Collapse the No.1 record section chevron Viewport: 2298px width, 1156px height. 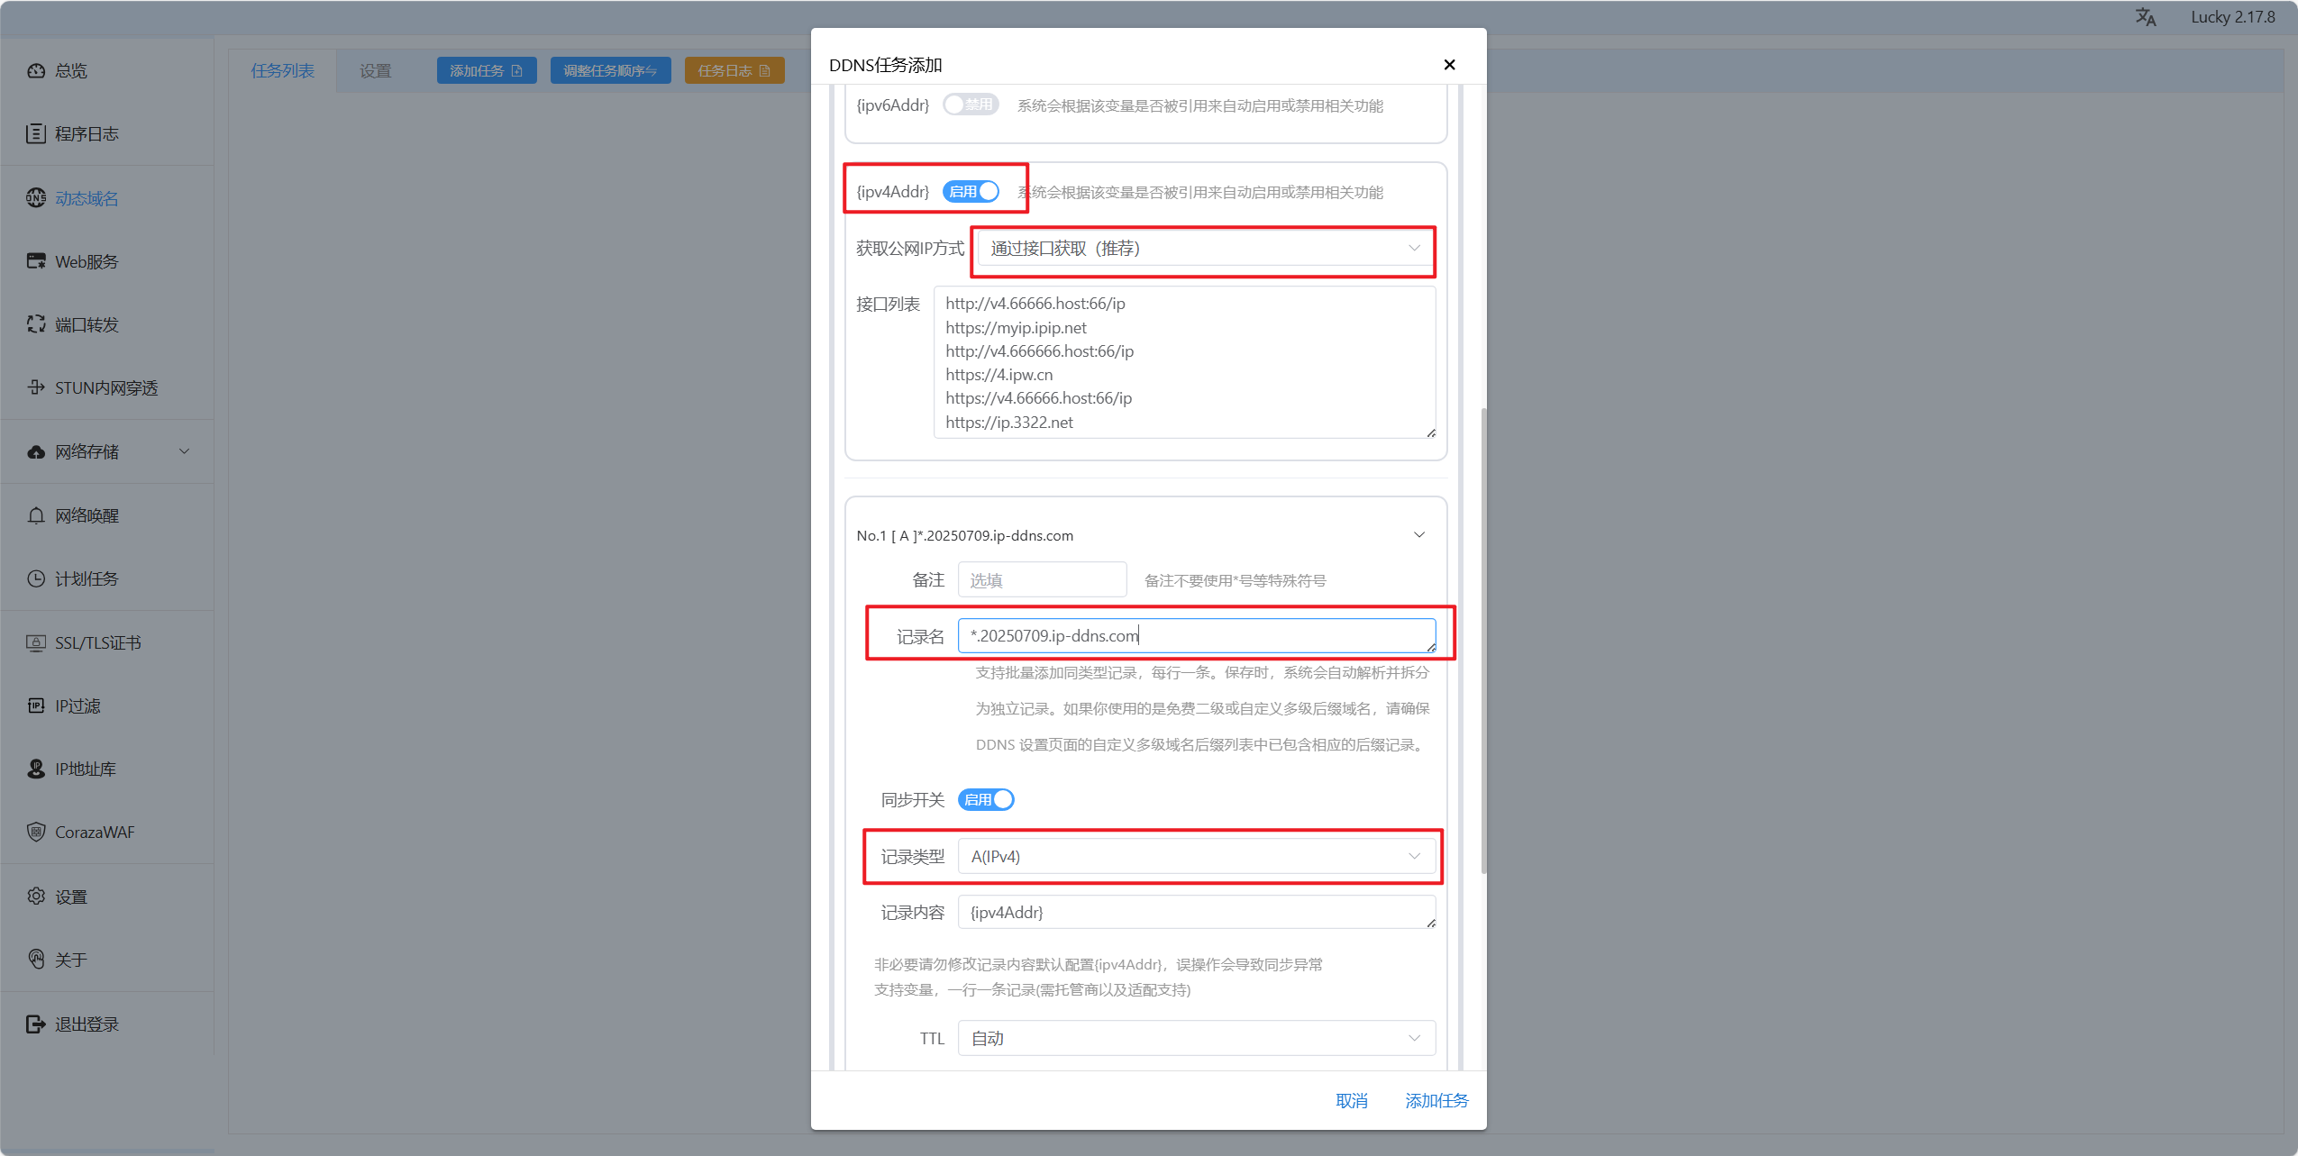click(1419, 534)
